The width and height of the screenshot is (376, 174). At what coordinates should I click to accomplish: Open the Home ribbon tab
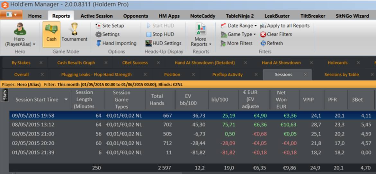click(x=35, y=16)
